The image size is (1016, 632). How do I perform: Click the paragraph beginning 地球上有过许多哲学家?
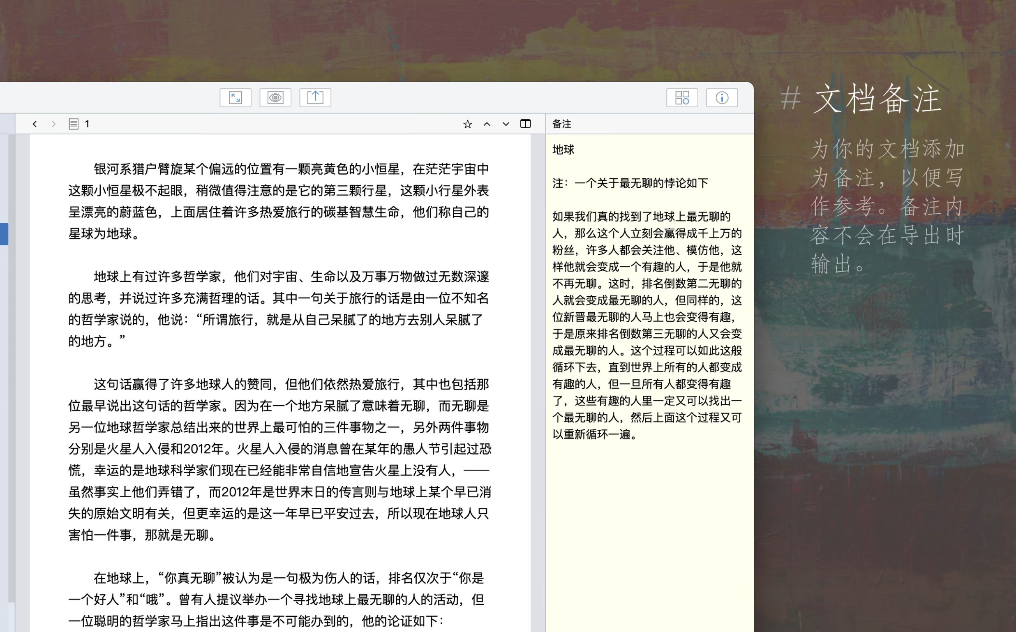coord(278,309)
